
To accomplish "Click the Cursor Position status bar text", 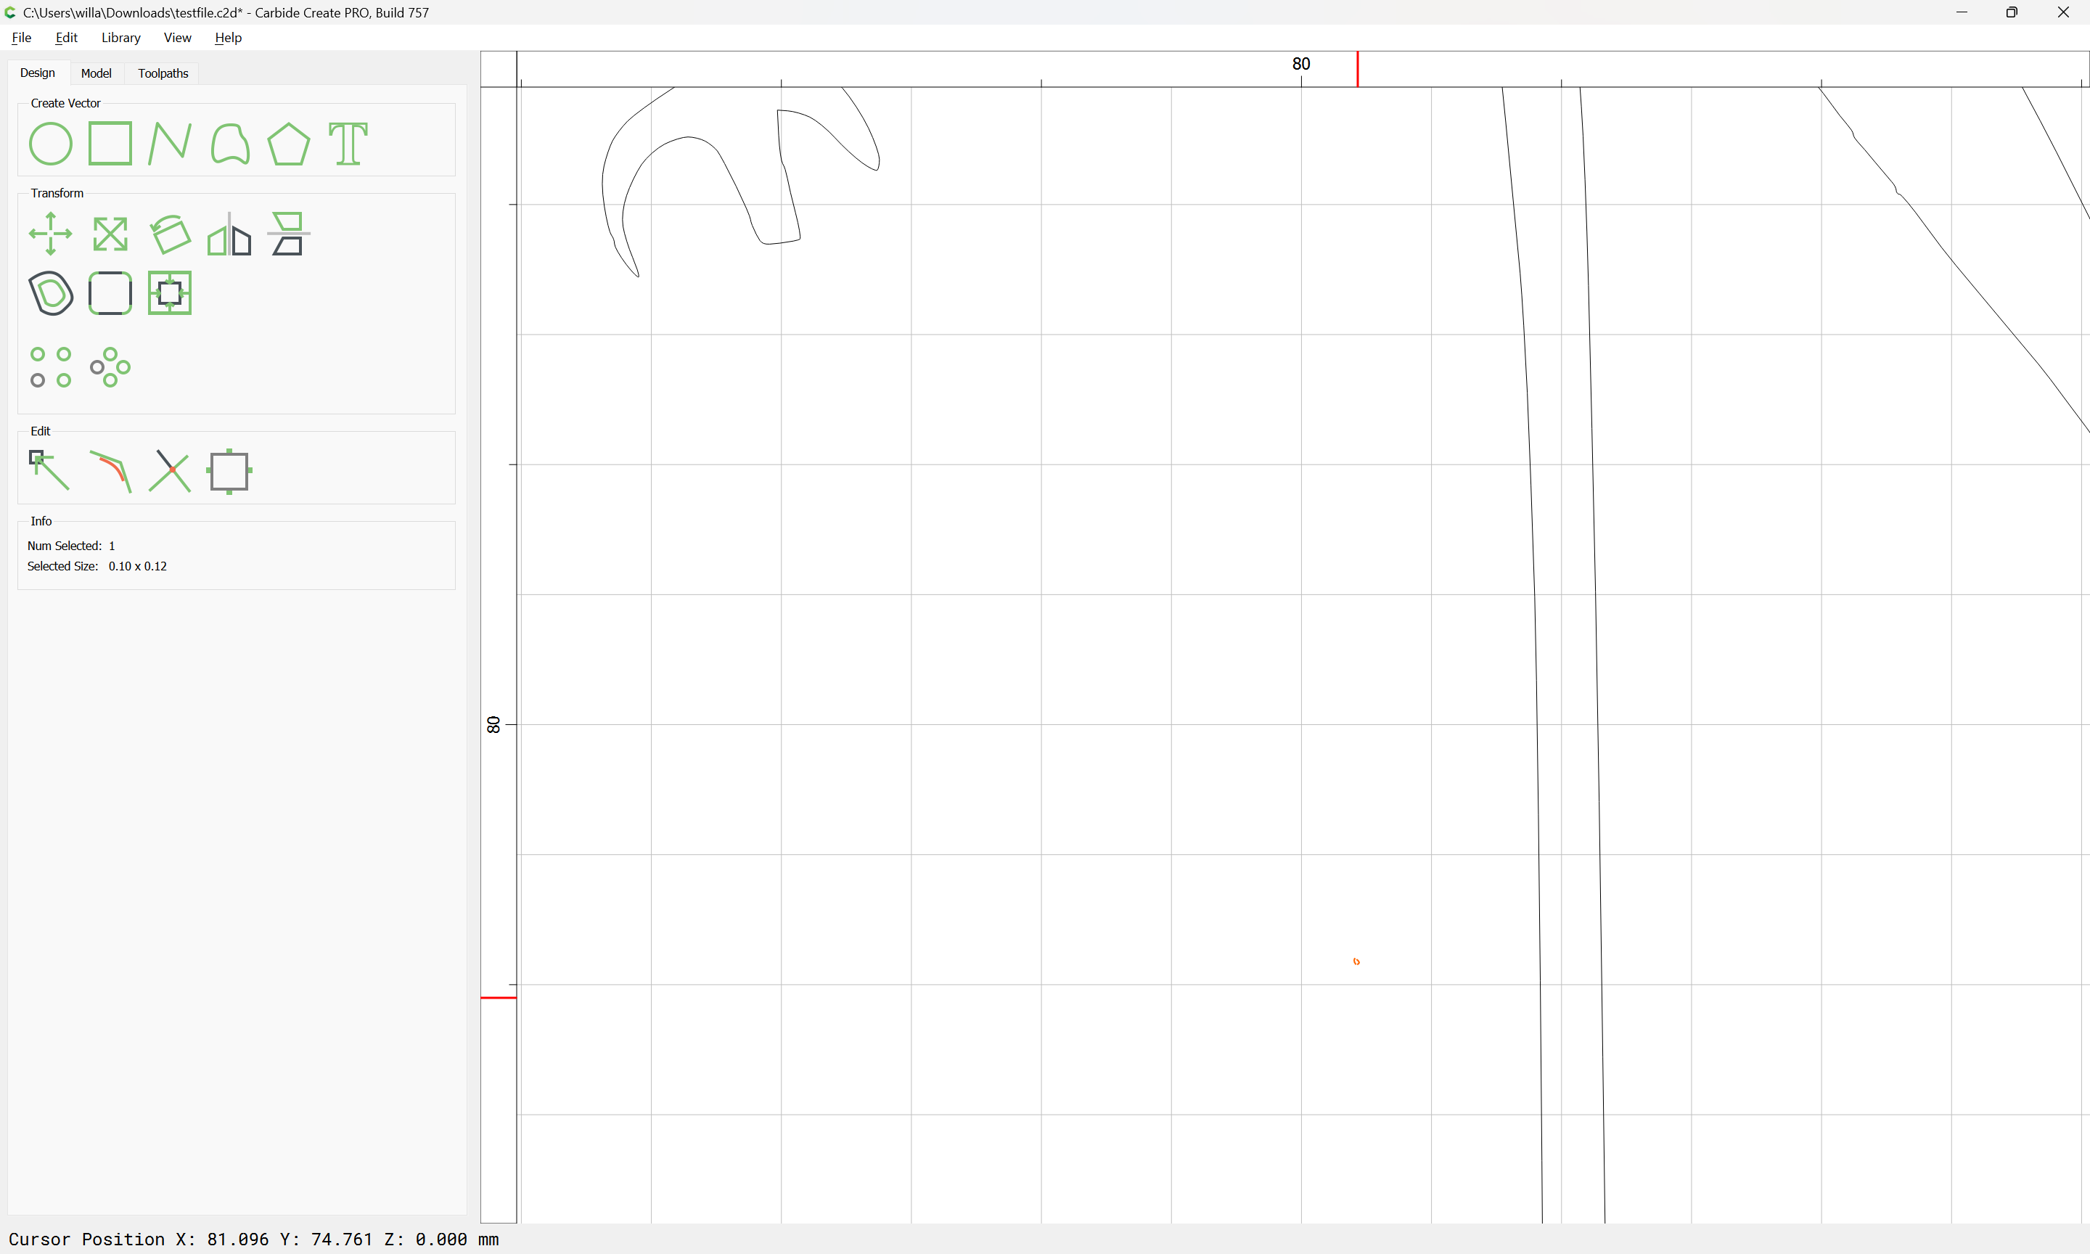I will coord(253,1239).
